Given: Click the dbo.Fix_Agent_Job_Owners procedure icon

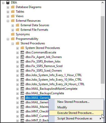Looking at the screenshot, I should point(22,57).
